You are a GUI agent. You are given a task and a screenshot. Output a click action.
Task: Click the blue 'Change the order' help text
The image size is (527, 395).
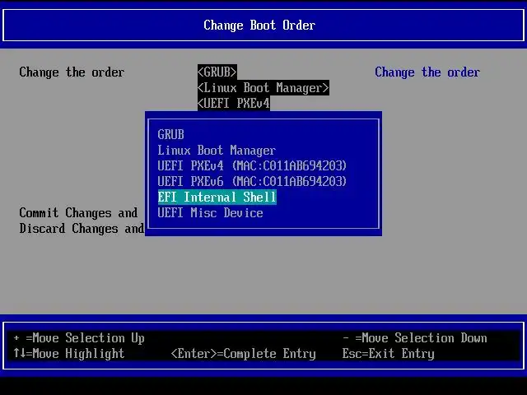427,72
